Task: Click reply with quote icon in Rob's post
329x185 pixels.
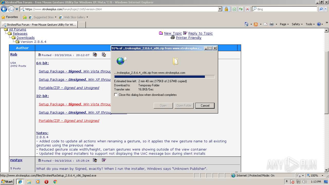Action: coord(104,55)
